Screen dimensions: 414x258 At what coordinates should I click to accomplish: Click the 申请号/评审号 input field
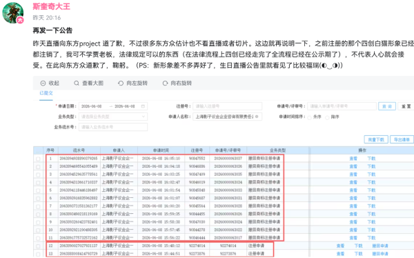click(342, 106)
